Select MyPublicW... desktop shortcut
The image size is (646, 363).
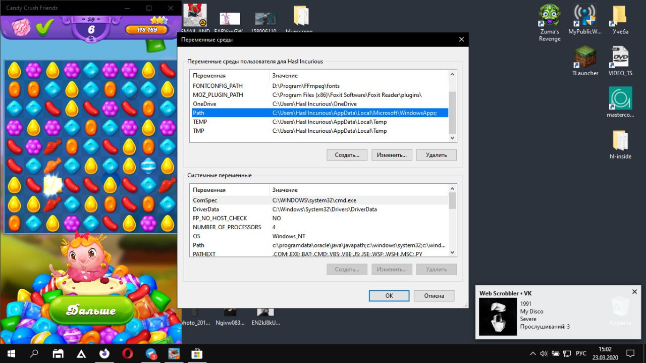click(585, 19)
